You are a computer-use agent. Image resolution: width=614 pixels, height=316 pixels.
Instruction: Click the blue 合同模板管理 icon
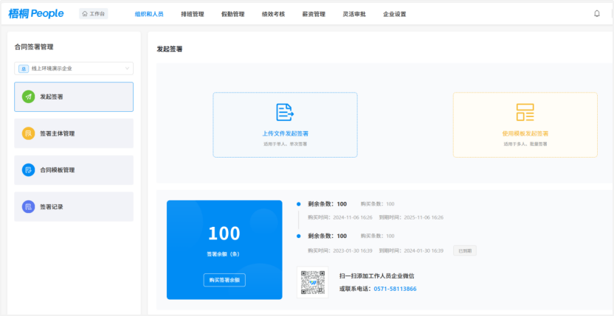[x=28, y=170]
